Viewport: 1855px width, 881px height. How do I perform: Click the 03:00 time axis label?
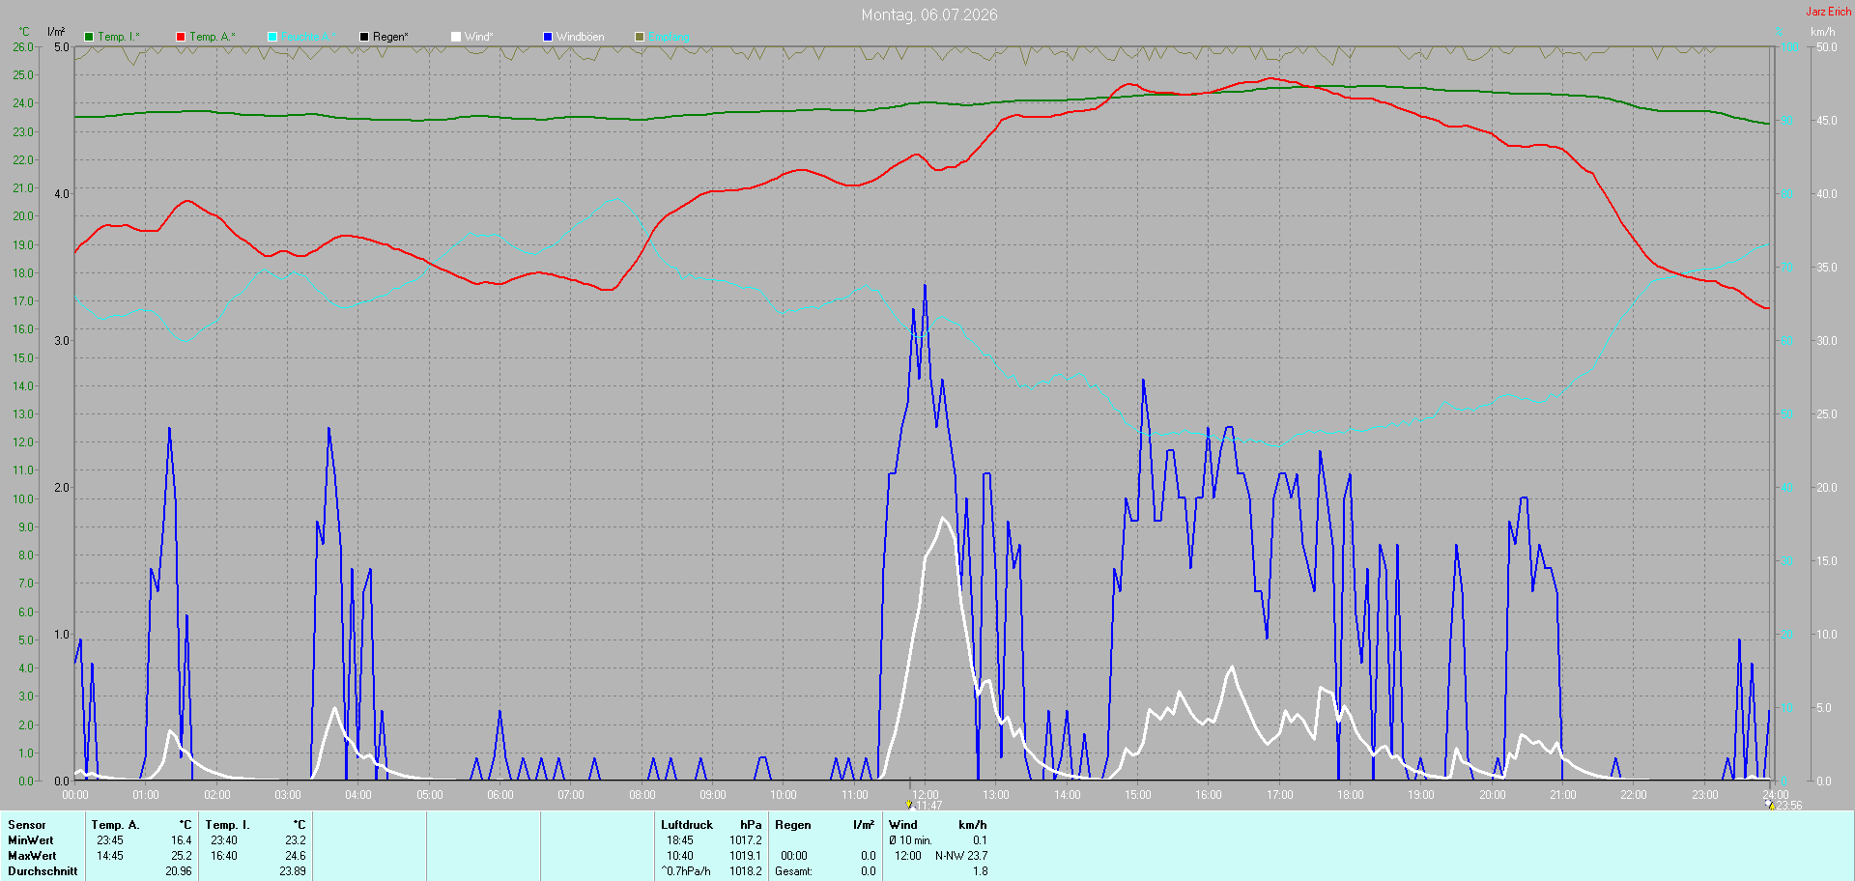click(x=288, y=795)
